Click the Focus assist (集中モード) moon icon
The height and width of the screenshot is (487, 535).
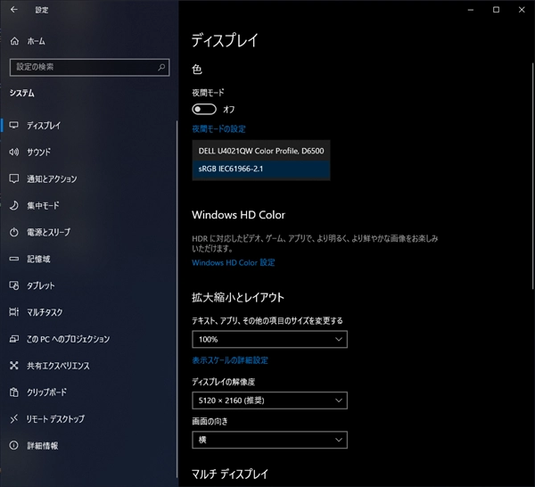[x=14, y=205]
